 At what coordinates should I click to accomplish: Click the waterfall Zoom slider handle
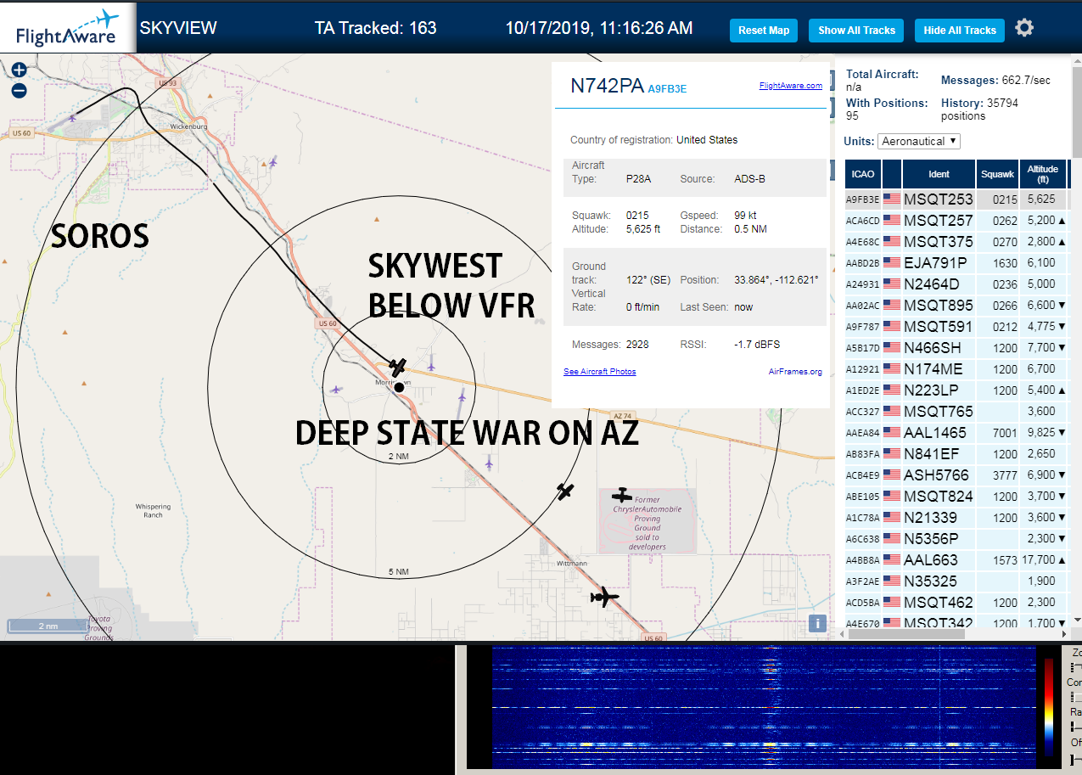pos(1074,668)
